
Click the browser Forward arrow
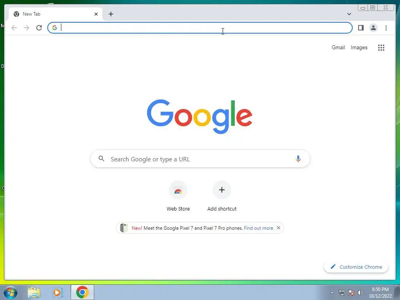click(x=27, y=28)
